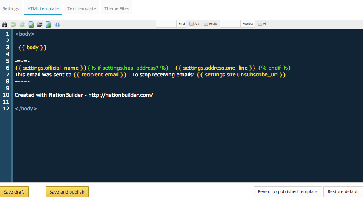
Task: Click the redo arrow icon
Action: point(22,25)
